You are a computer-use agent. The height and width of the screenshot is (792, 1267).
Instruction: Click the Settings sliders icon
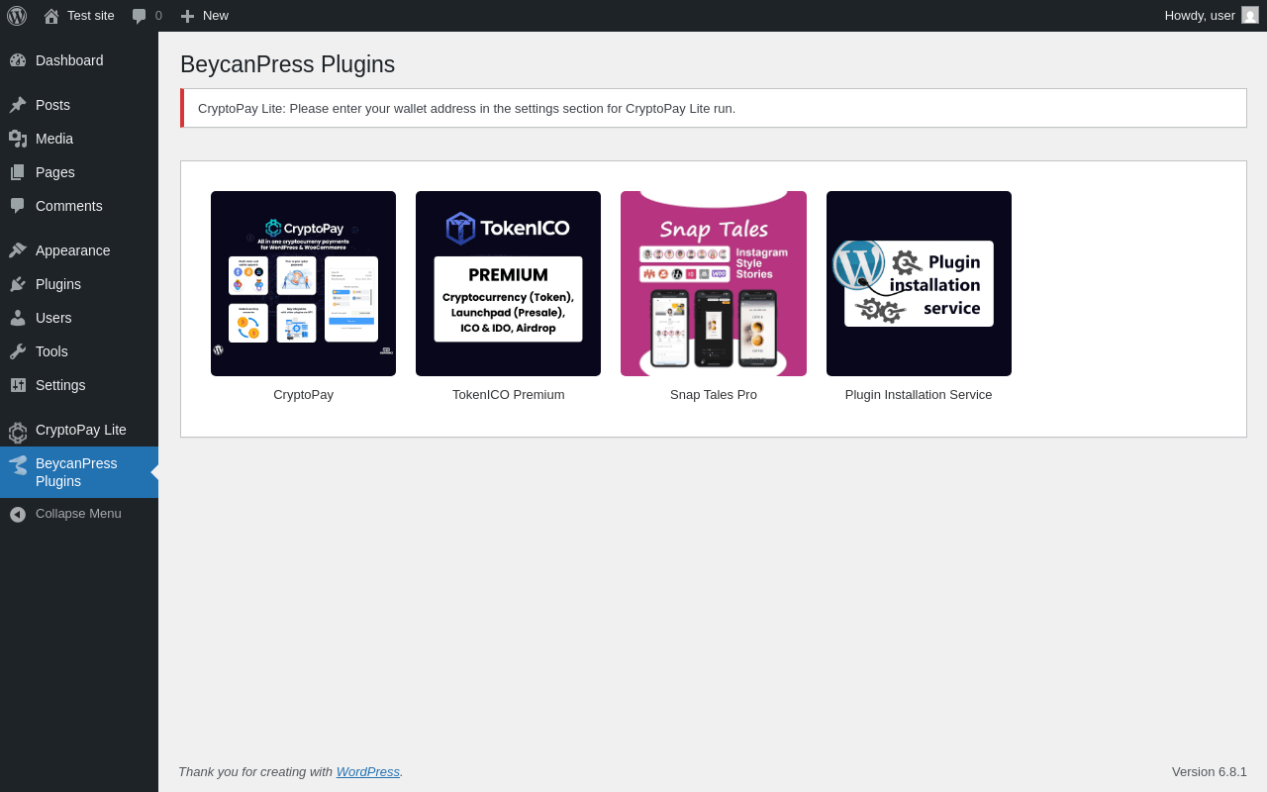(18, 385)
